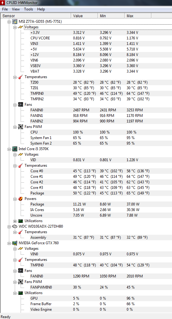Collapse the MSI Z77A-GD55 tree node
Viewport: 172px width, 319px height.
point(9,22)
